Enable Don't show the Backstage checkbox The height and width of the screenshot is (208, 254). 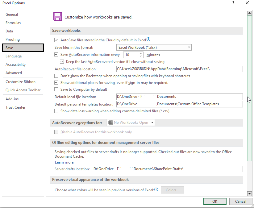(56, 76)
